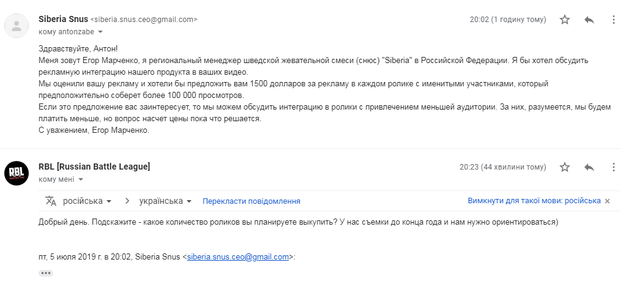Open more options for RBL email
Screen dimensions: 626x292
614,167
